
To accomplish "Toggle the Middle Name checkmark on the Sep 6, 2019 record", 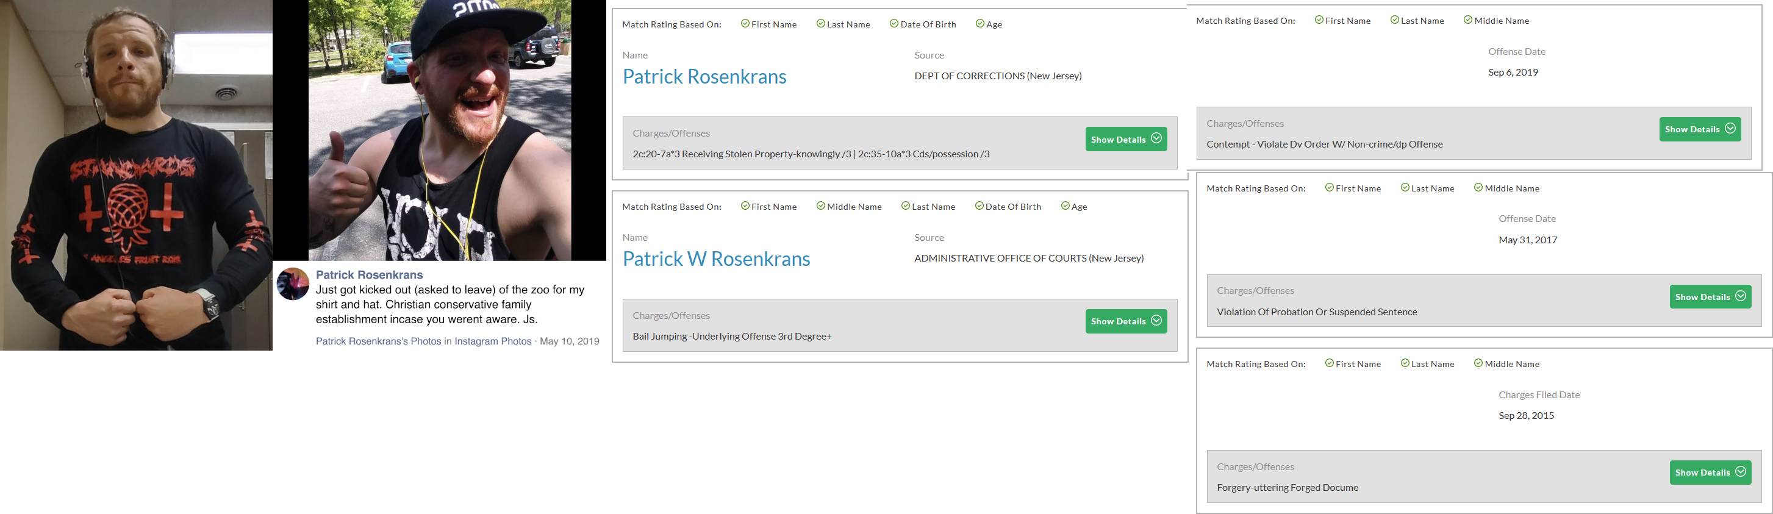I will pos(1467,20).
